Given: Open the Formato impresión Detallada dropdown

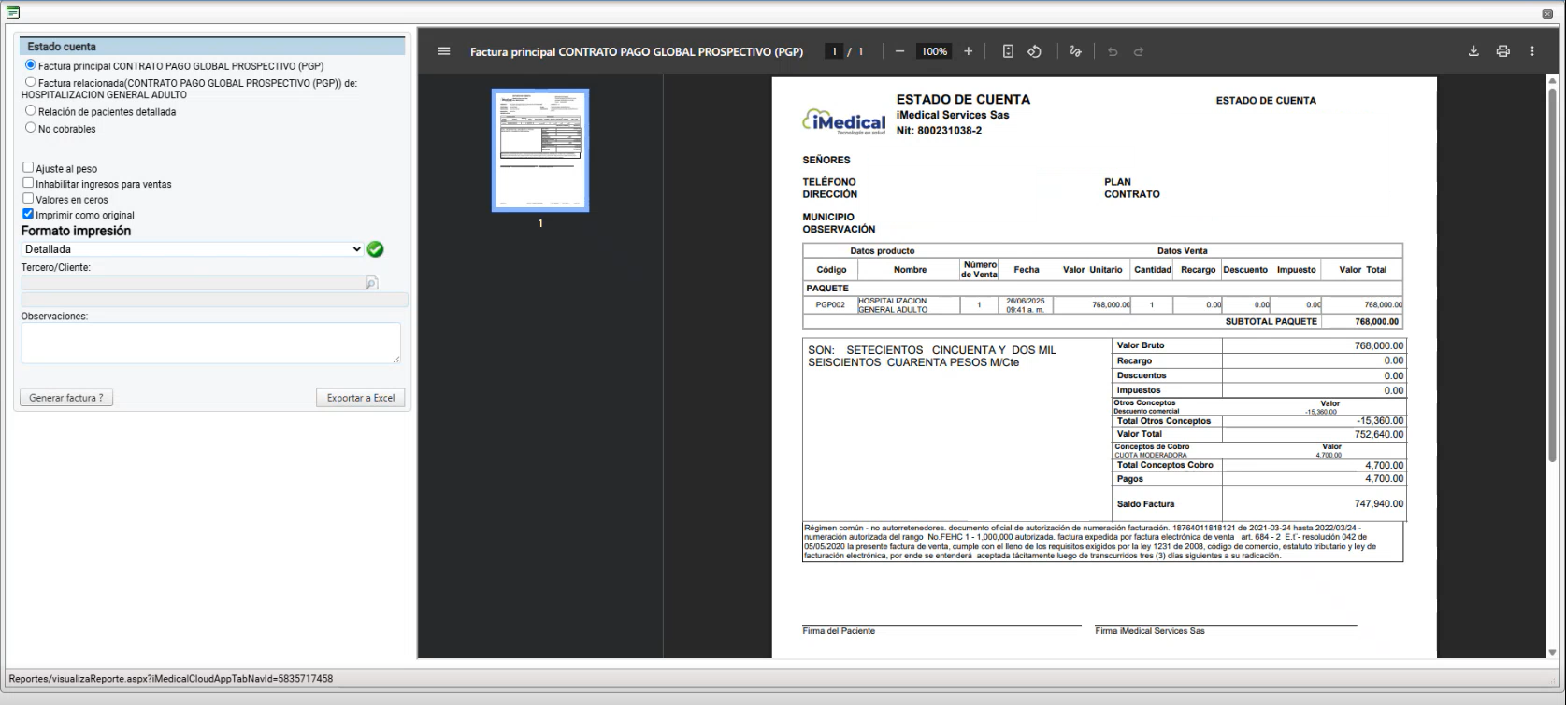Looking at the screenshot, I should (192, 249).
